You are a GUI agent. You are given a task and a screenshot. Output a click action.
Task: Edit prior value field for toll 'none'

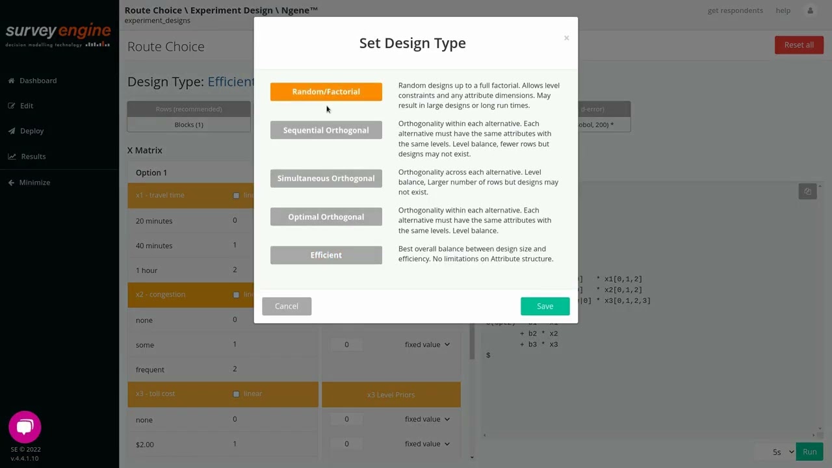346,419
